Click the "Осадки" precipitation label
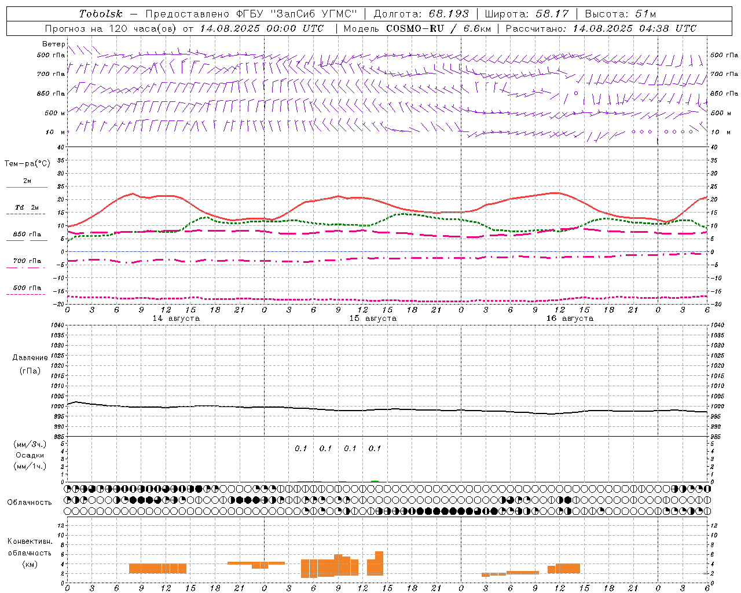This screenshot has height=593, width=741. pyautogui.click(x=30, y=455)
